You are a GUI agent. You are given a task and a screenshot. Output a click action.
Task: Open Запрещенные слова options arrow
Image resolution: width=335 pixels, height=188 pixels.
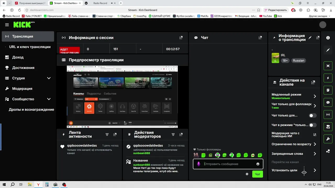[x=315, y=154]
